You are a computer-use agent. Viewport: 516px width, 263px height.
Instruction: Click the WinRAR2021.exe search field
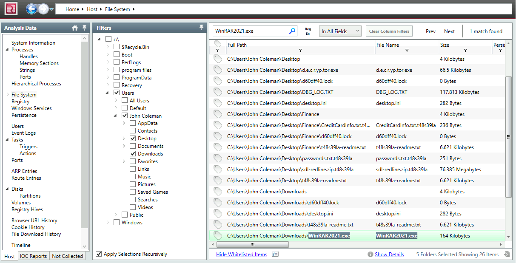pos(250,31)
